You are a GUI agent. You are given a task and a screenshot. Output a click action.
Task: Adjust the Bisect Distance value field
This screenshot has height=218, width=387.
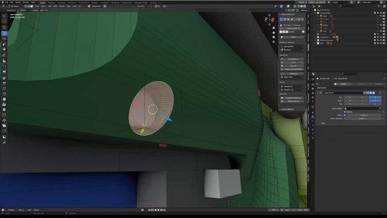pyautogui.click(x=362, y=119)
